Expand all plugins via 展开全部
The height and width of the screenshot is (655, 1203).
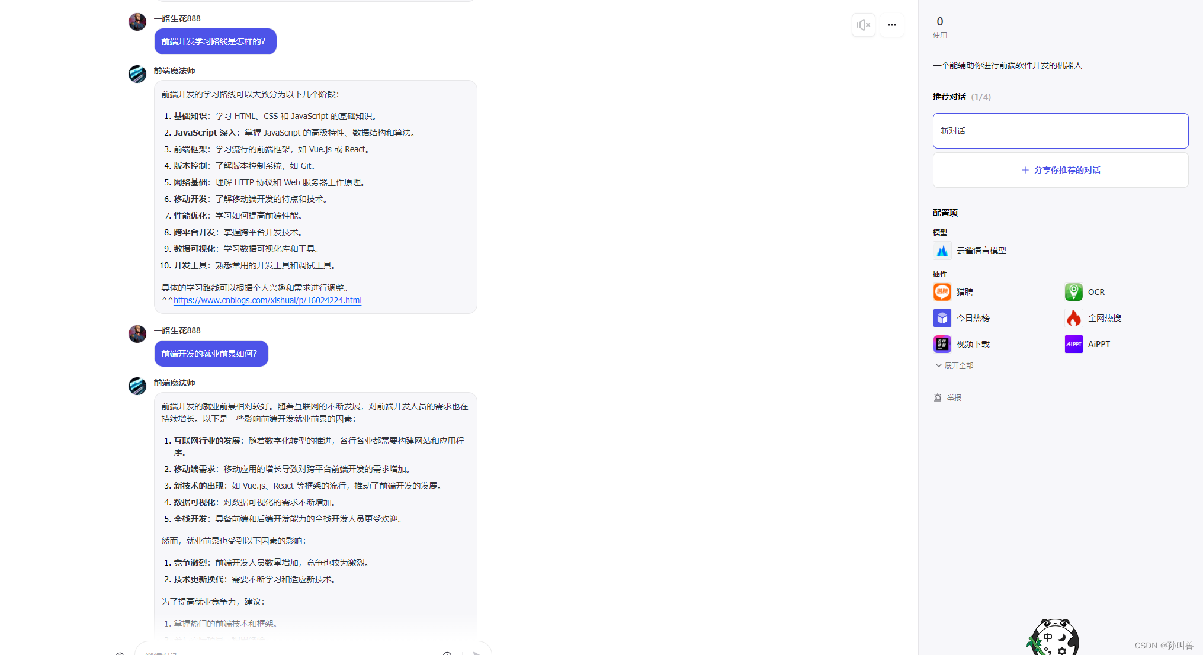click(954, 365)
